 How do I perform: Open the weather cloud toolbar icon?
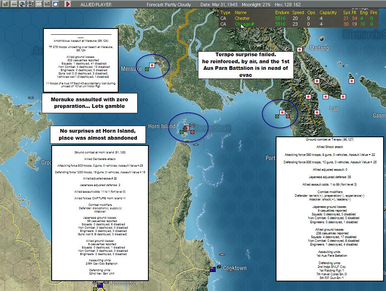point(55,4)
